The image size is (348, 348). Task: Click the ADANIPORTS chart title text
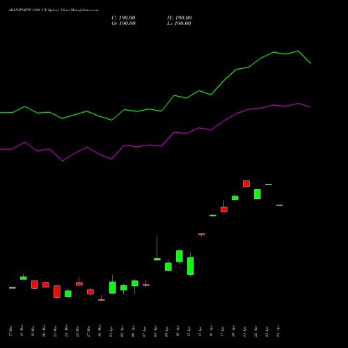click(54, 10)
